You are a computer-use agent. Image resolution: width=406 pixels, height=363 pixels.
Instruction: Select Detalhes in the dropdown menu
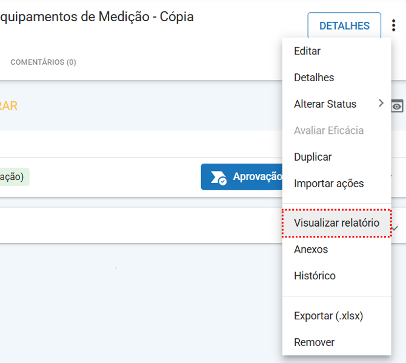click(314, 78)
